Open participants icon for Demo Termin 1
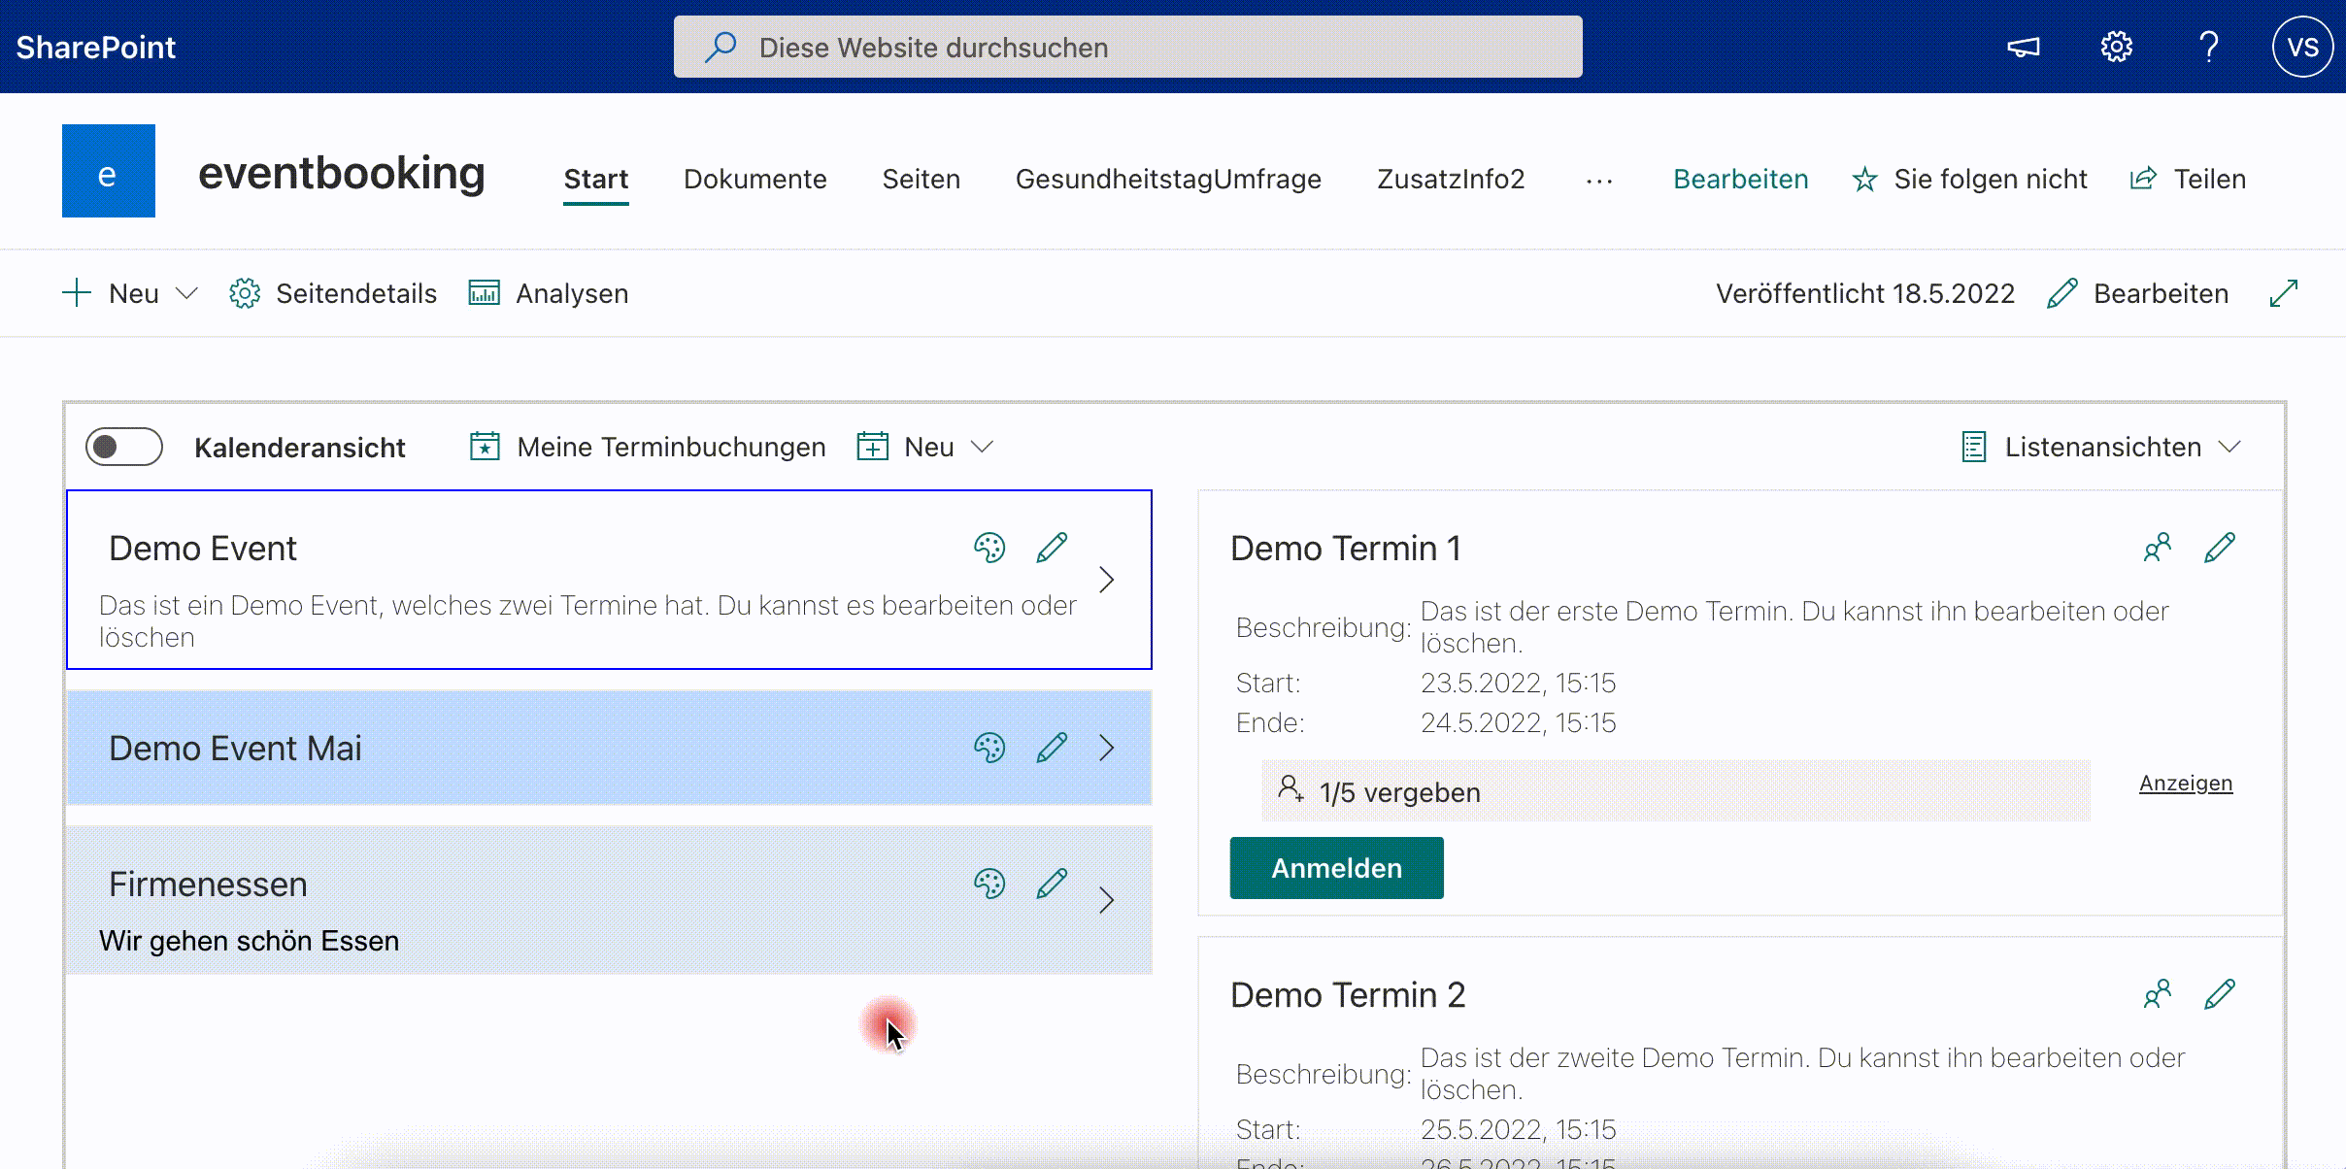2346x1169 pixels. pyautogui.click(x=2157, y=548)
